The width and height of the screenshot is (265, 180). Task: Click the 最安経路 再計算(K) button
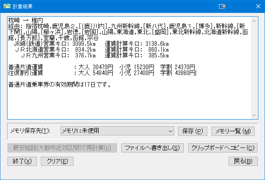tap(62, 148)
